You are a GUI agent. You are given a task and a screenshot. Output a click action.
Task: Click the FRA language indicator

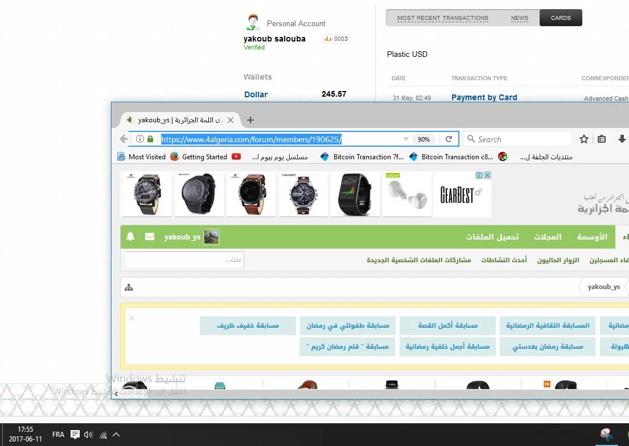pyautogui.click(x=58, y=435)
